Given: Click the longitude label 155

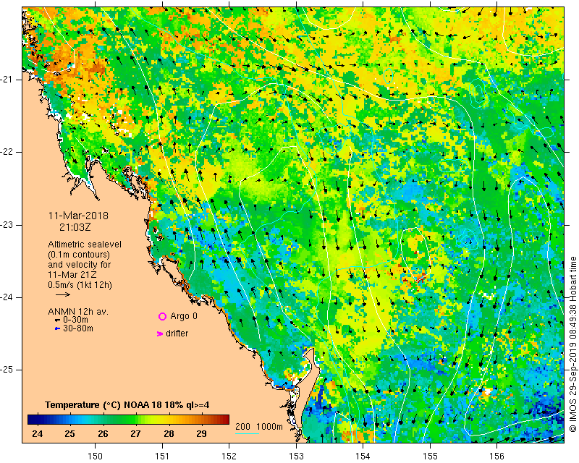Looking at the screenshot, I should 430,456.
